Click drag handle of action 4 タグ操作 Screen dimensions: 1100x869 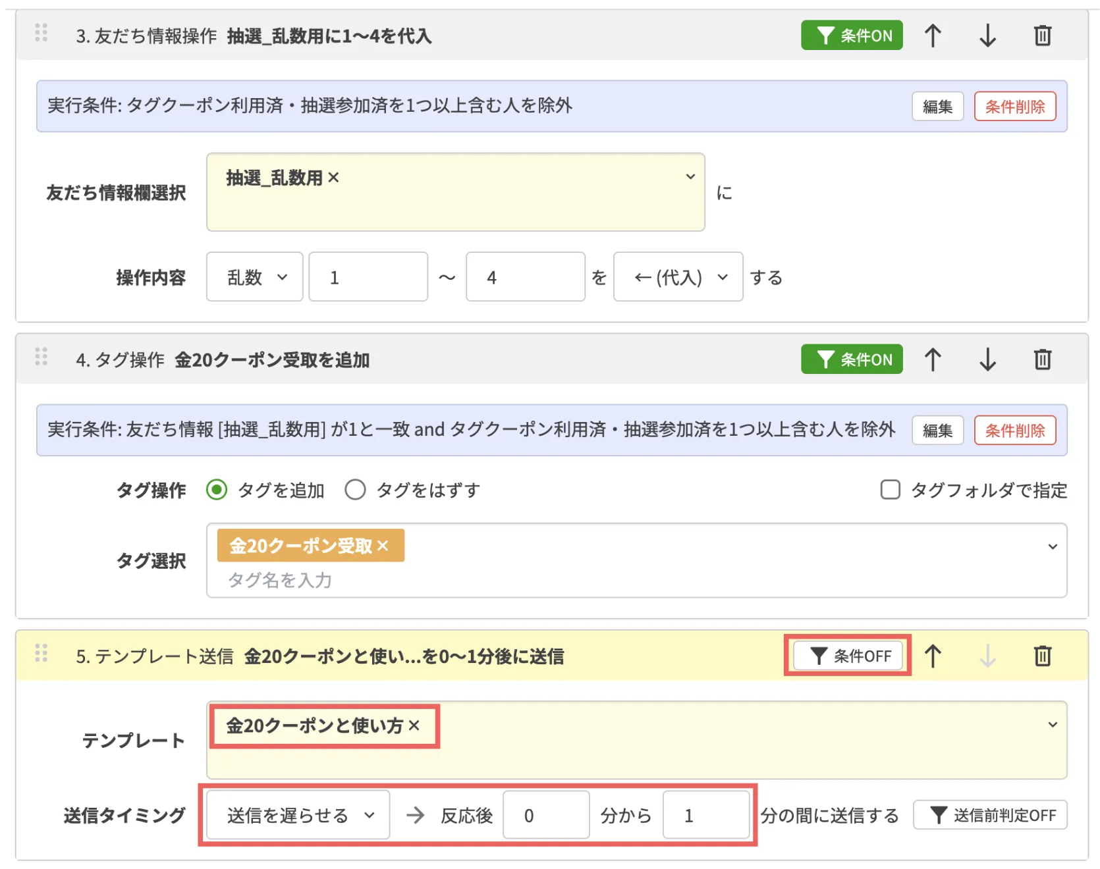41,357
